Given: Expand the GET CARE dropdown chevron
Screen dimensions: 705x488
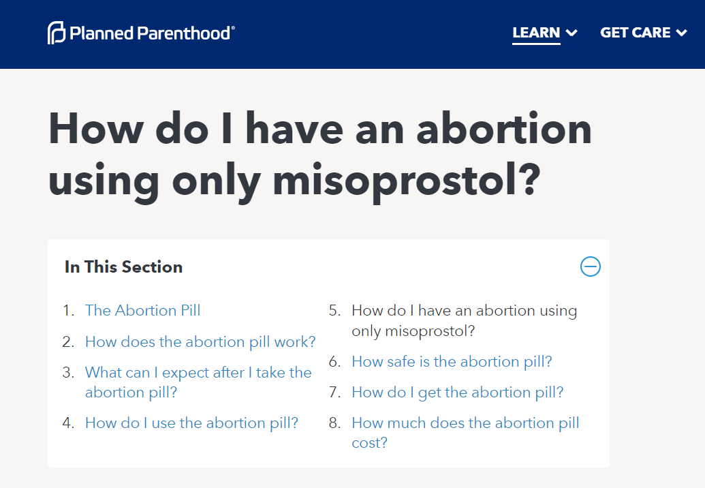Looking at the screenshot, I should [681, 33].
